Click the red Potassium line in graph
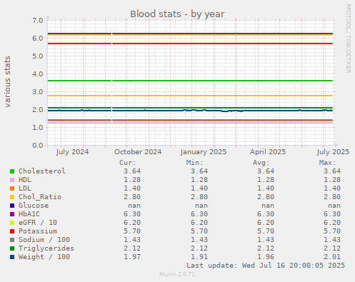Viewport: 355px width, 282px height. pyautogui.click(x=191, y=44)
